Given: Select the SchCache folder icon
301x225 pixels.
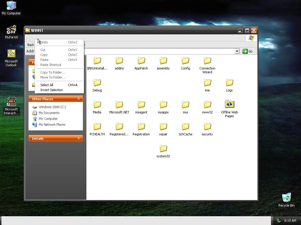Looking at the screenshot, I should point(185,127).
